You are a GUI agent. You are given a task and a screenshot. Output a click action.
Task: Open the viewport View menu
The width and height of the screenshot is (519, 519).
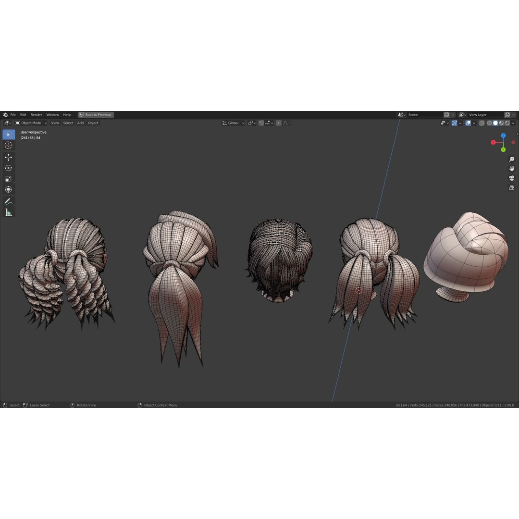55,123
